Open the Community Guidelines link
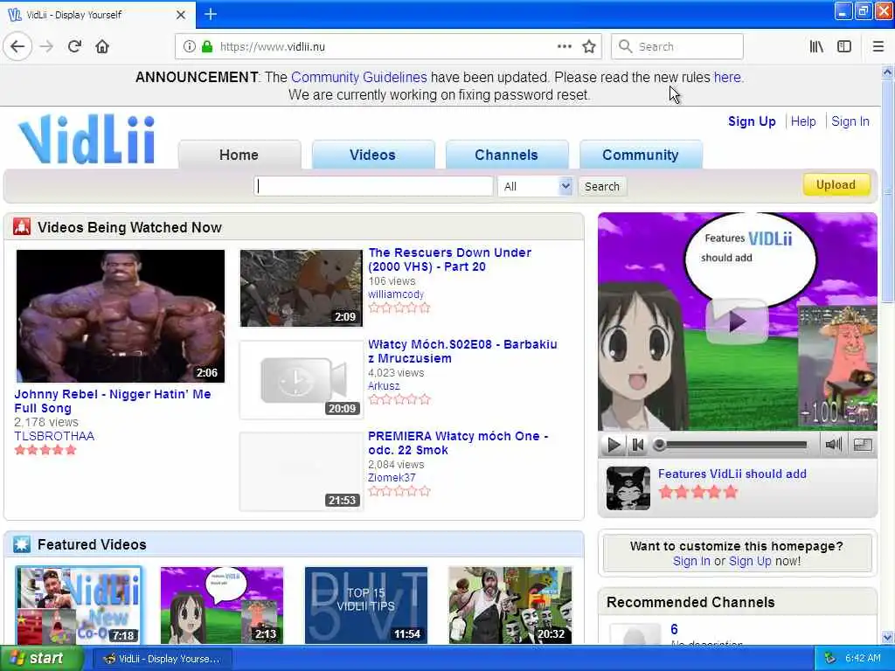Screen dimensions: 895x671 point(359,77)
